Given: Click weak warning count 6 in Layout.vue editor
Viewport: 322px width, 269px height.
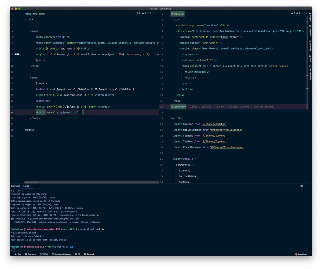Looking at the screenshot, I should click(x=298, y=13).
